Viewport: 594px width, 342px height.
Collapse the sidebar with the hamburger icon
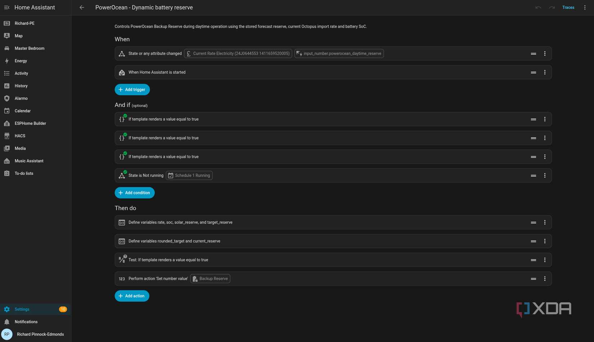[7, 7]
